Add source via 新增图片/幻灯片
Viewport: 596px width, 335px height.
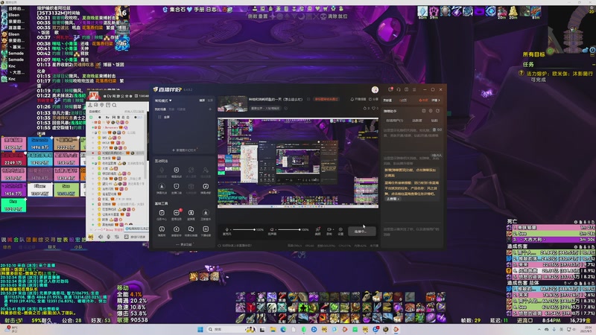[x=184, y=150]
